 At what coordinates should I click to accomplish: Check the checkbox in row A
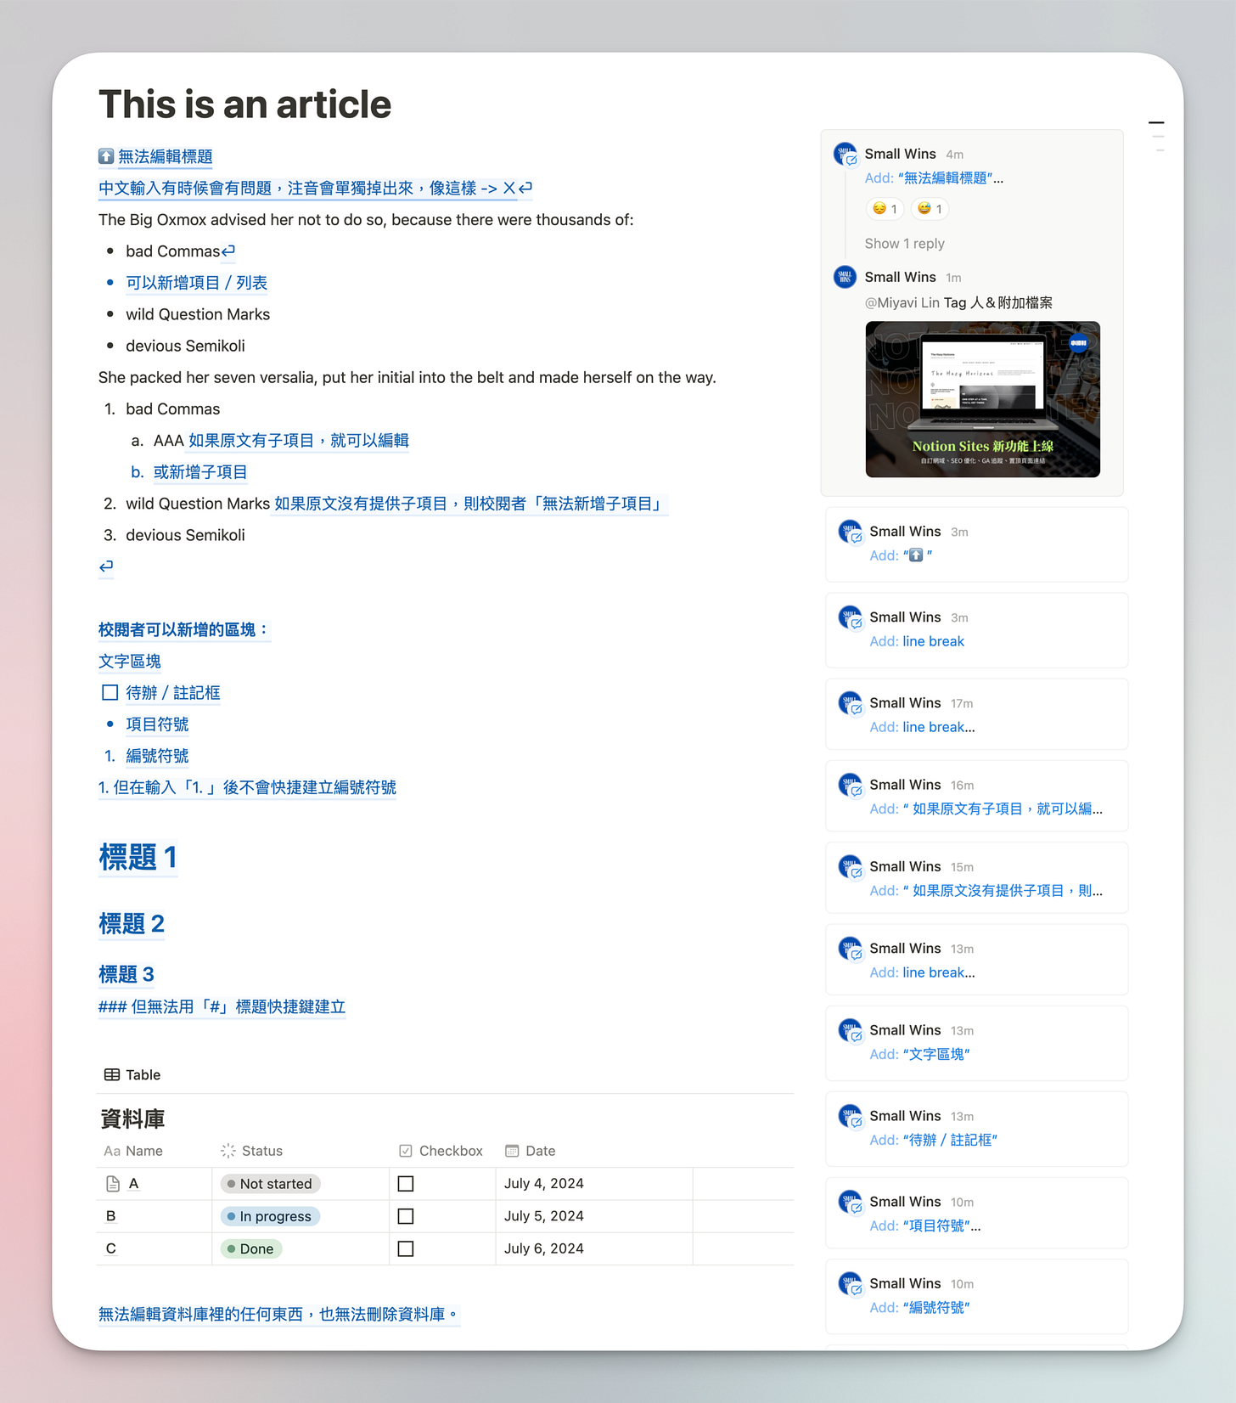[x=406, y=1184]
